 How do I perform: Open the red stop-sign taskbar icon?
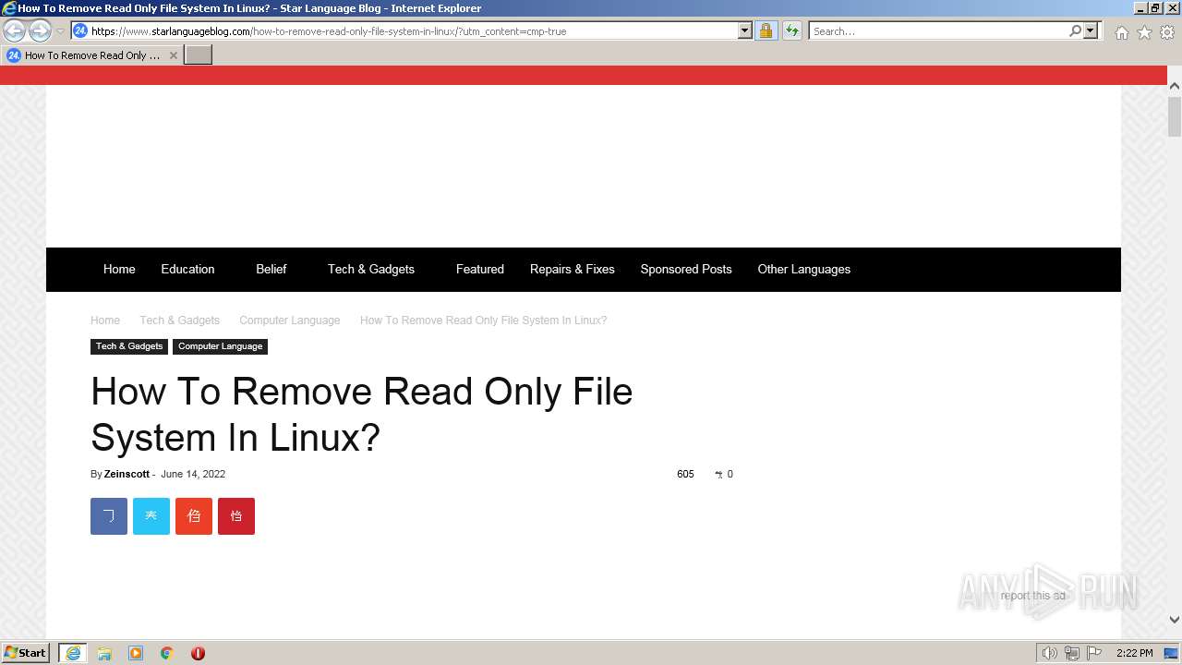tap(198, 653)
